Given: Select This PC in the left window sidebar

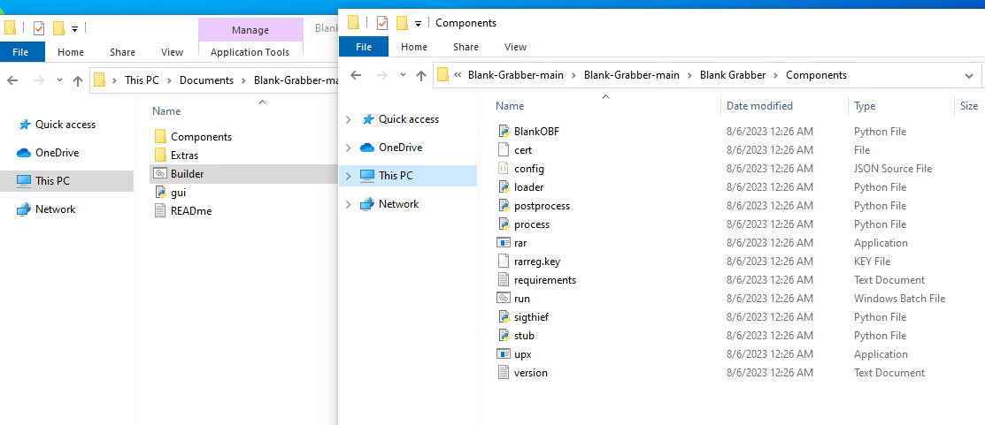Looking at the screenshot, I should click(x=52, y=181).
